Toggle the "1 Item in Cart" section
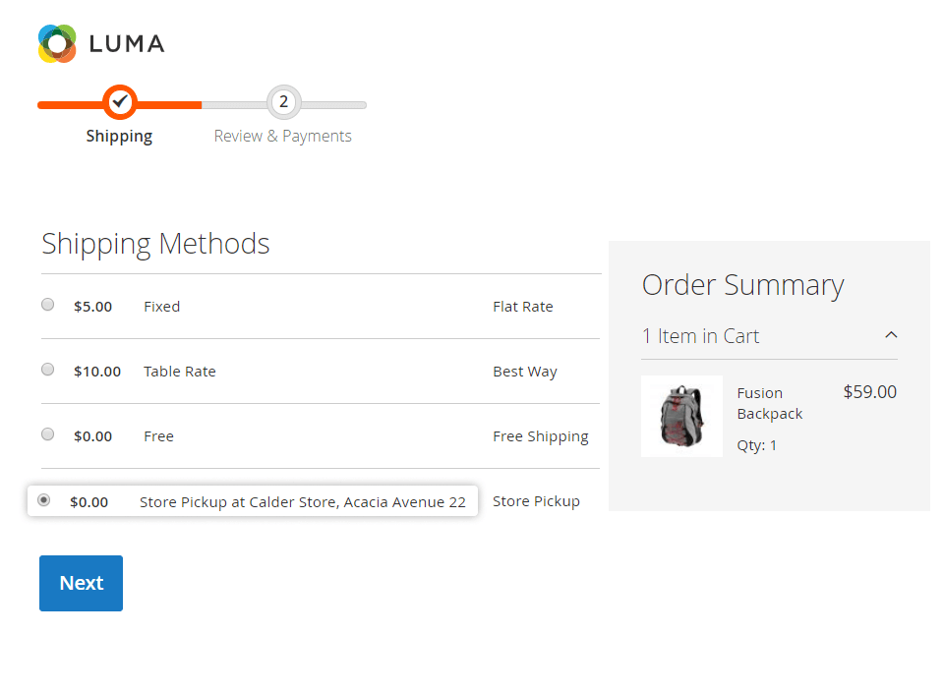This screenshot has width=944, height=692. (x=700, y=336)
